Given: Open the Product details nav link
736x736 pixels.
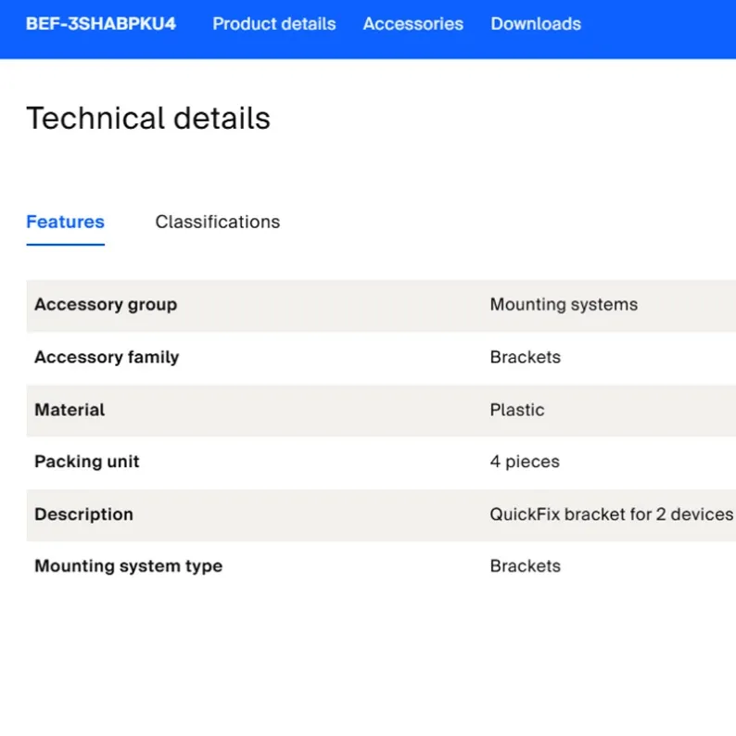Looking at the screenshot, I should pyautogui.click(x=274, y=24).
